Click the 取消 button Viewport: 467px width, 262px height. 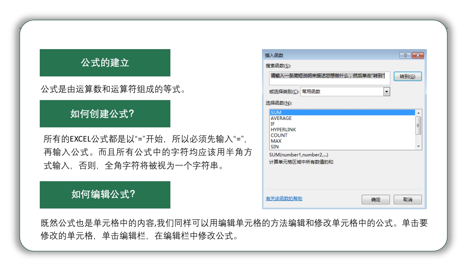[408, 199]
